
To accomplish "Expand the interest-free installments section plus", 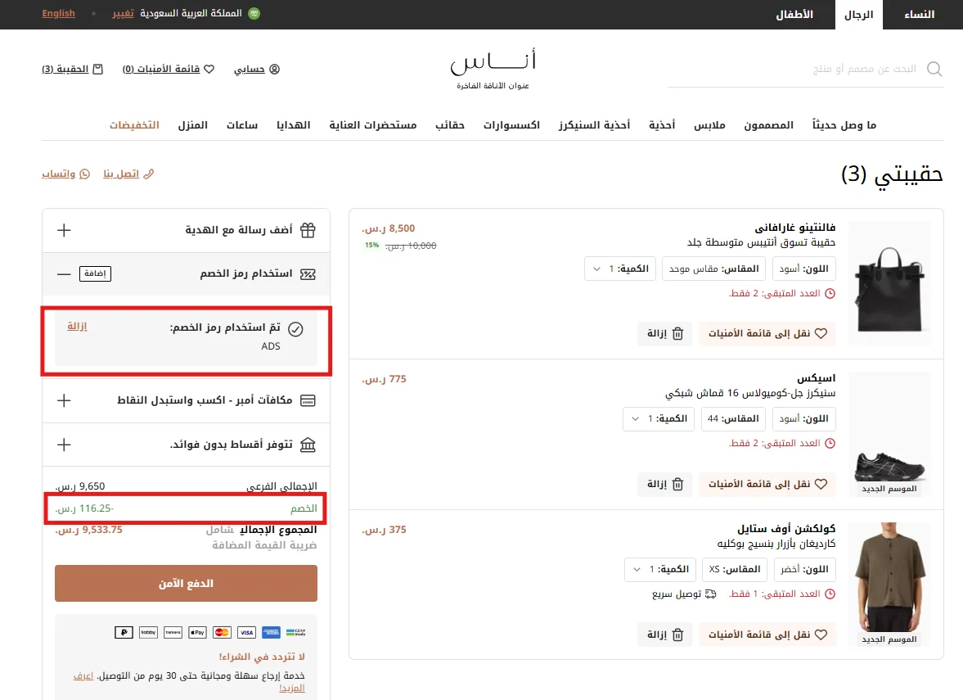I will 64,445.
